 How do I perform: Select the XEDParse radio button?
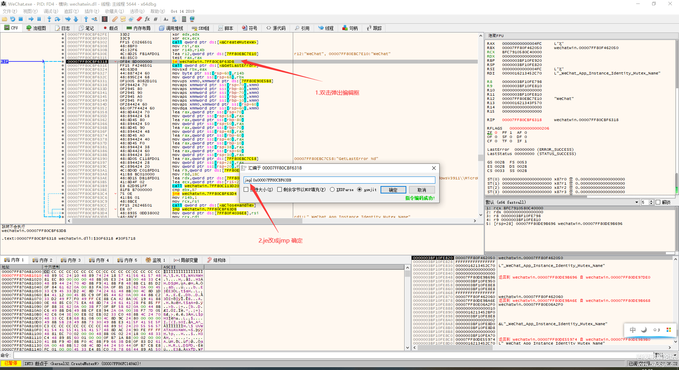click(x=332, y=190)
